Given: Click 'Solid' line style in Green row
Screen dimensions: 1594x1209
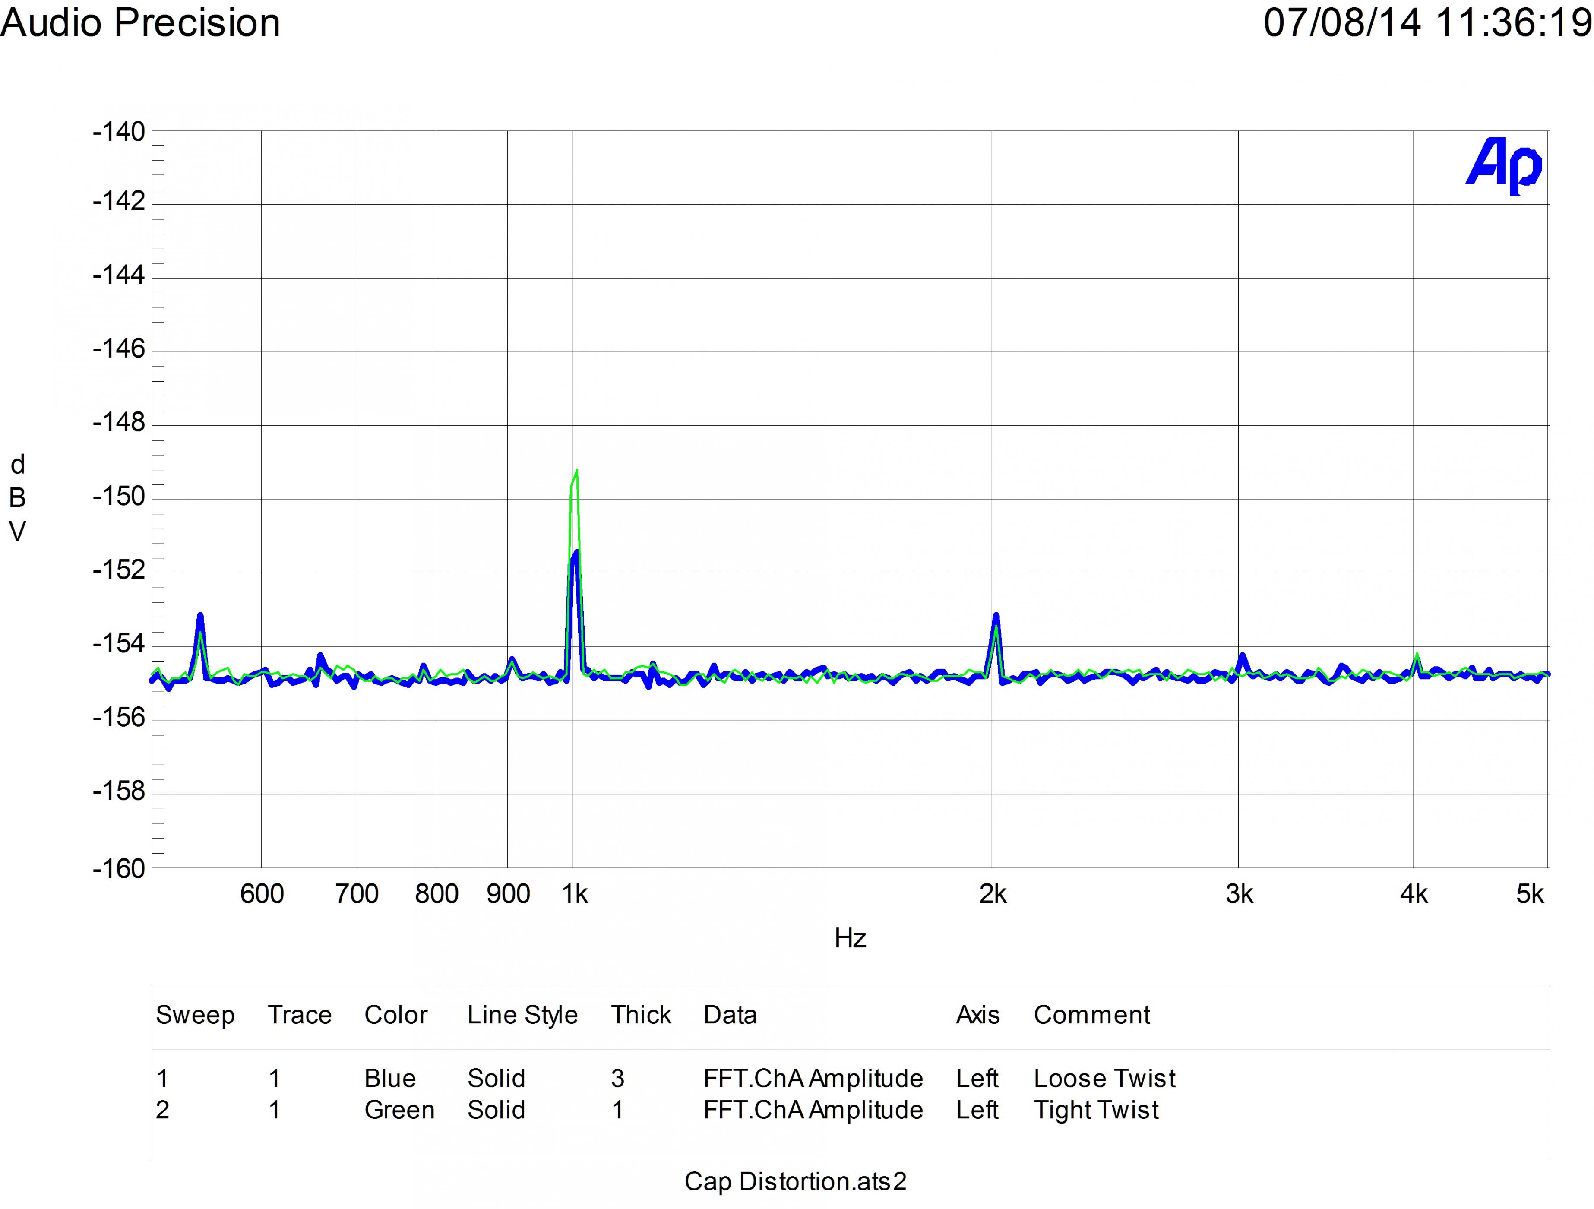Looking at the screenshot, I should click(x=496, y=1110).
